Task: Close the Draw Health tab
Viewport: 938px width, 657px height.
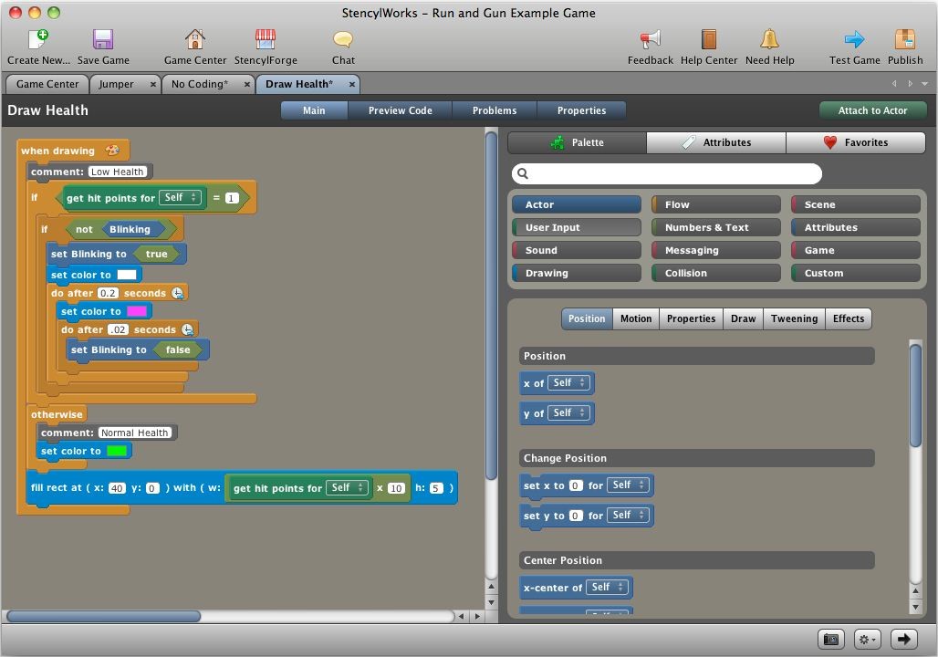Action: (x=352, y=84)
